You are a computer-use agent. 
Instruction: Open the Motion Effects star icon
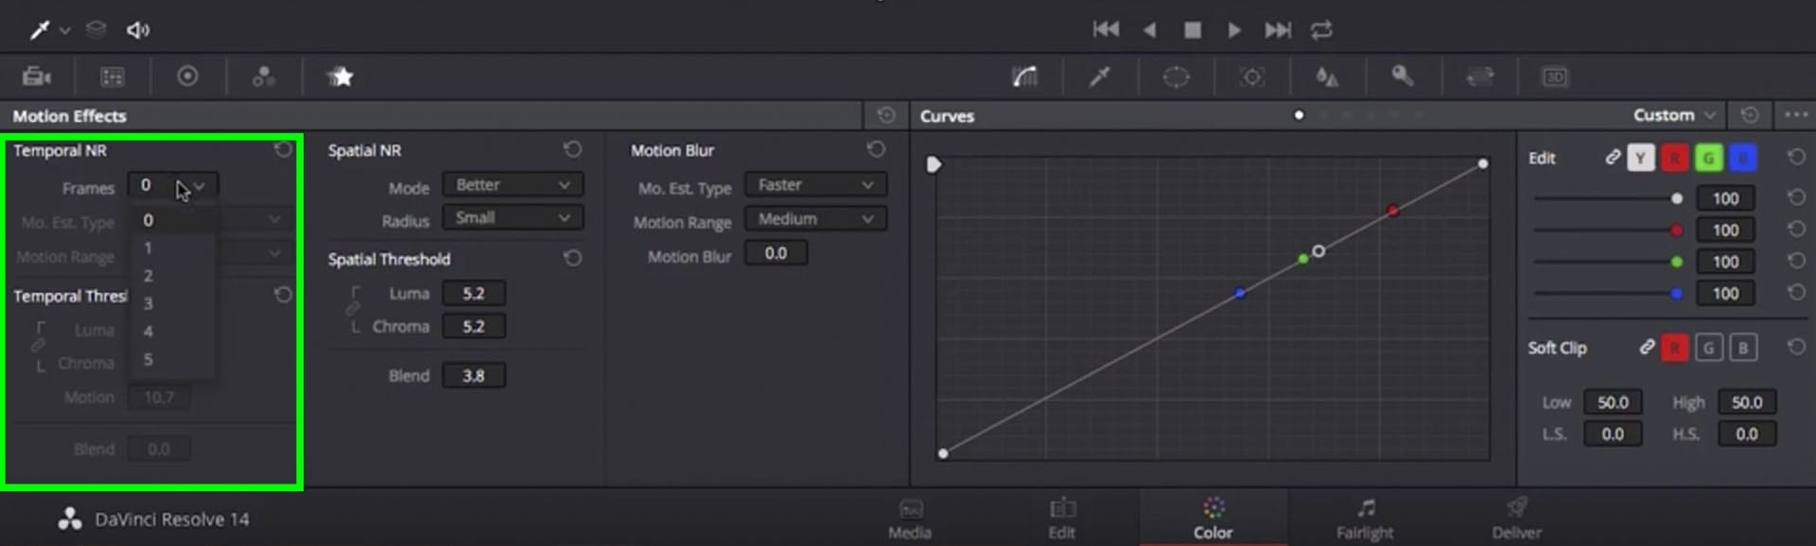pos(340,77)
